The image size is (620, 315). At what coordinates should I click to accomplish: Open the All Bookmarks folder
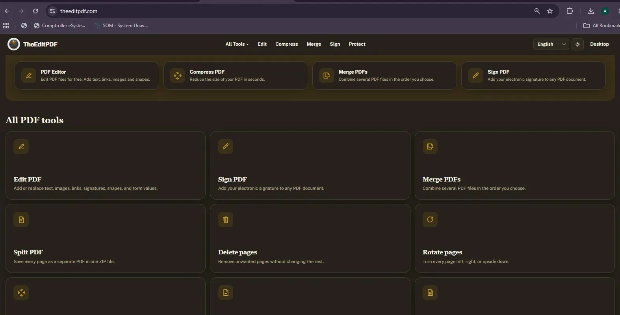tap(601, 26)
